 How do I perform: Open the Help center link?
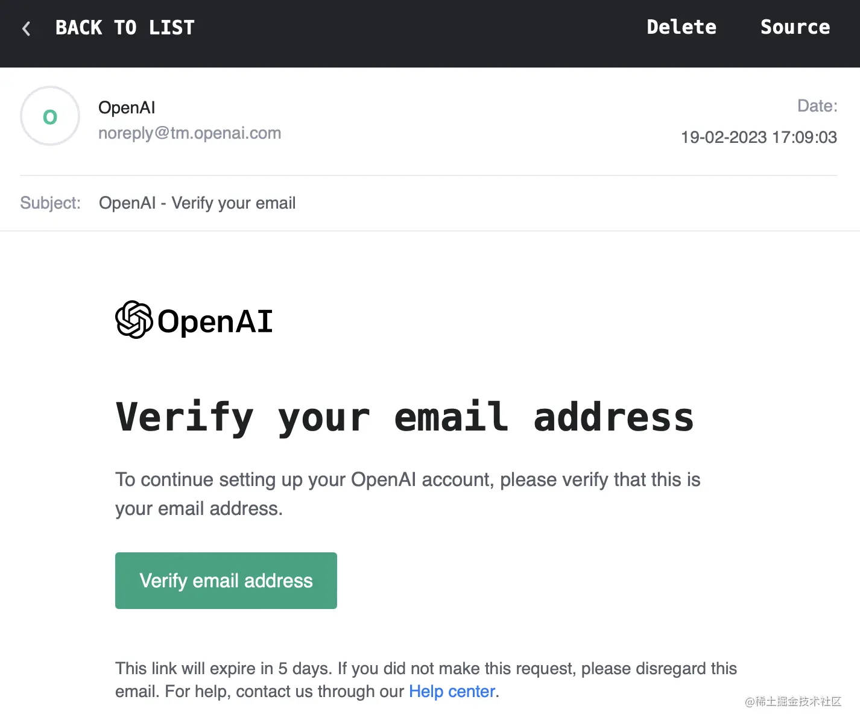click(452, 691)
